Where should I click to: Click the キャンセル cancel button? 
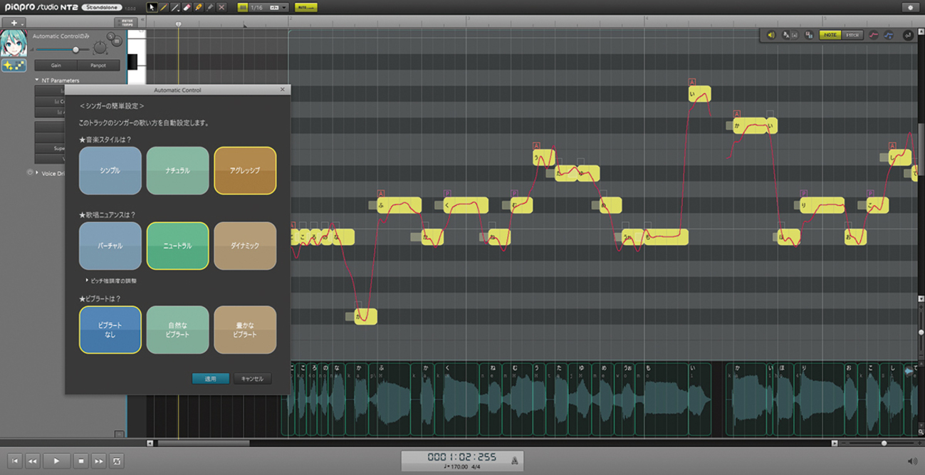click(x=252, y=379)
